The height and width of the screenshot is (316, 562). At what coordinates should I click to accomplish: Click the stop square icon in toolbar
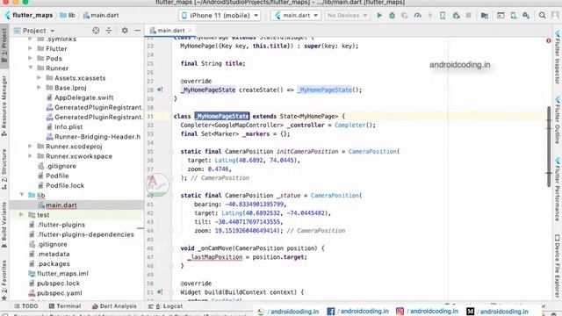468,16
